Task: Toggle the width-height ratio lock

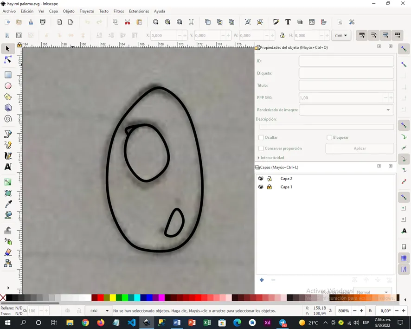Action: 282,35
